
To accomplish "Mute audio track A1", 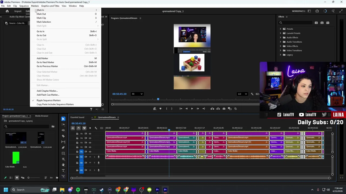I will [90, 157].
